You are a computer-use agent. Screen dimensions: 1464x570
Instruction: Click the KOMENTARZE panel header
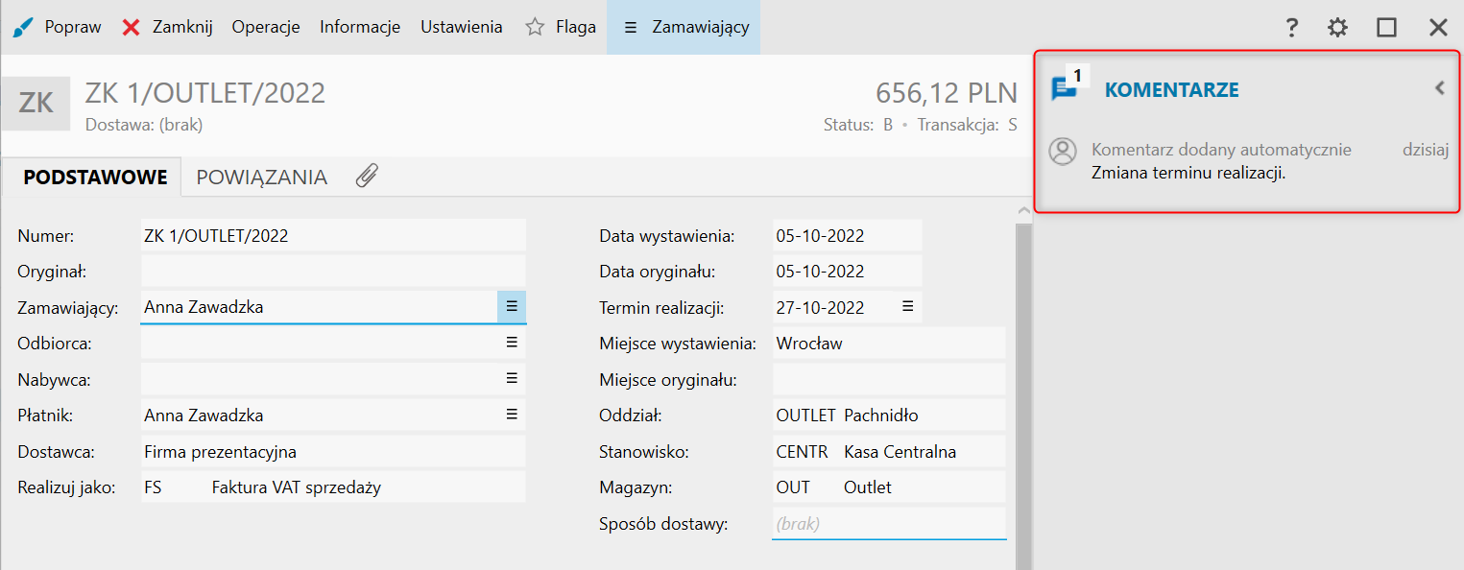[1172, 89]
